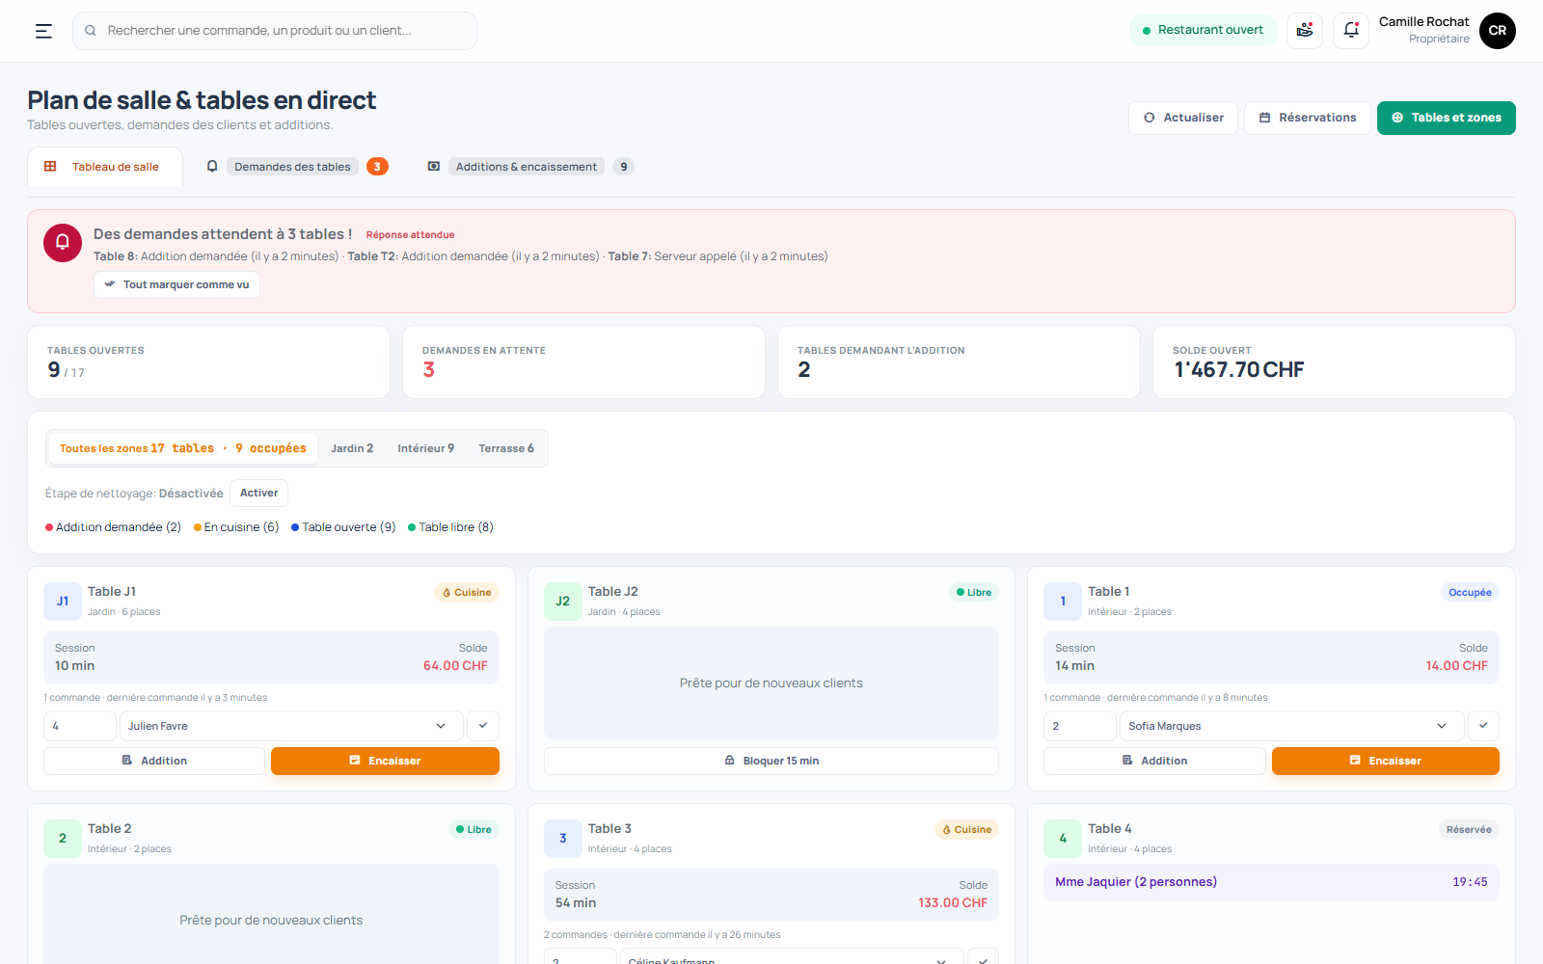Open Réservations
1543x964 pixels.
tap(1308, 118)
